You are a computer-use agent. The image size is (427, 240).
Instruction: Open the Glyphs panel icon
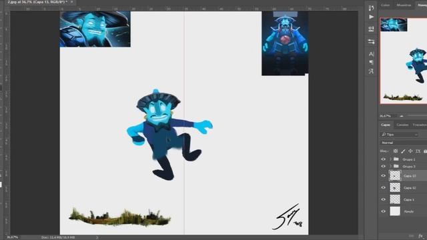371,71
